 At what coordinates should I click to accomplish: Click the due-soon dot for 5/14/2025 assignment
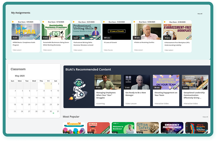point(43,22)
